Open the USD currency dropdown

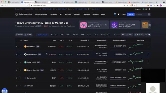145,9
